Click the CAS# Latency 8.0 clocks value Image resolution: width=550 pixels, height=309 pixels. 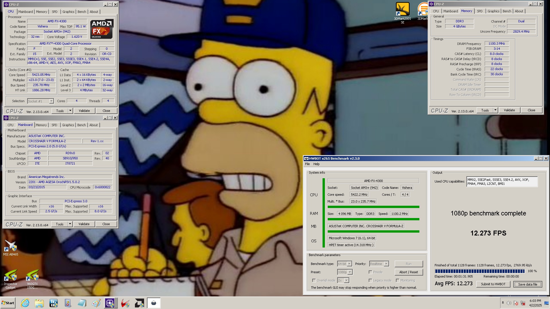[x=497, y=54]
